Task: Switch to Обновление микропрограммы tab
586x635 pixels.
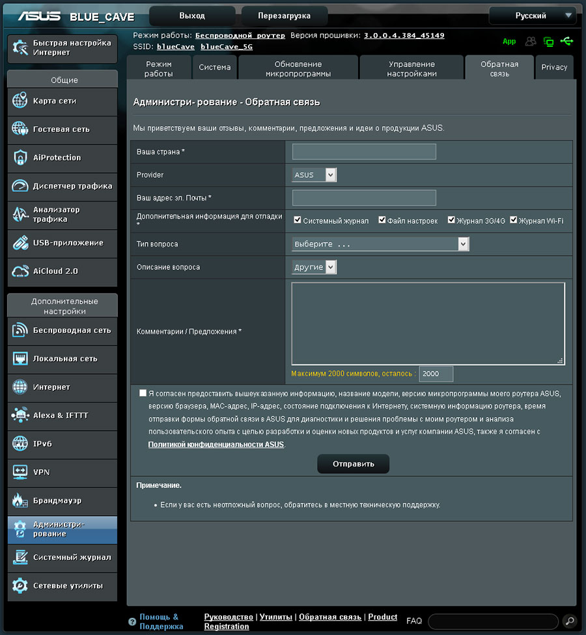Action: (298, 68)
